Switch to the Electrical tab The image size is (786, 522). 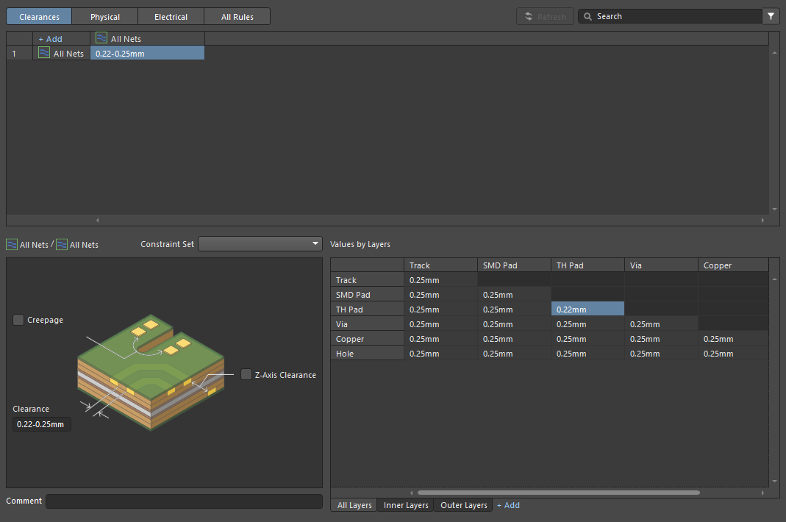pos(171,16)
